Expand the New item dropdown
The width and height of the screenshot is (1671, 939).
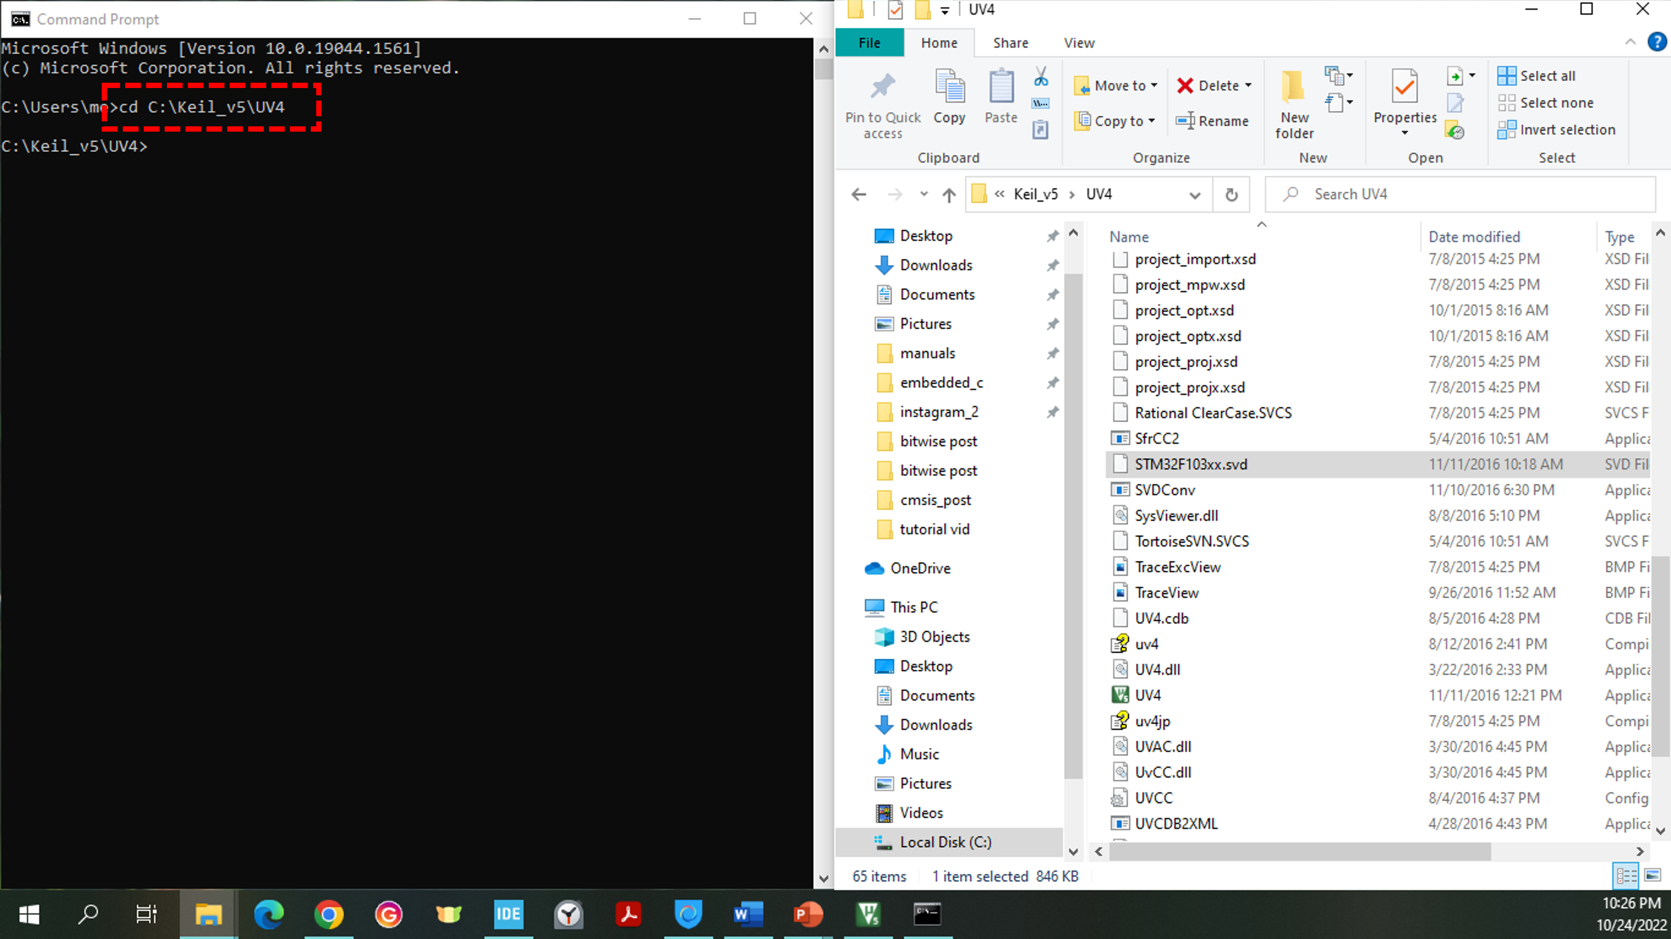point(1338,76)
